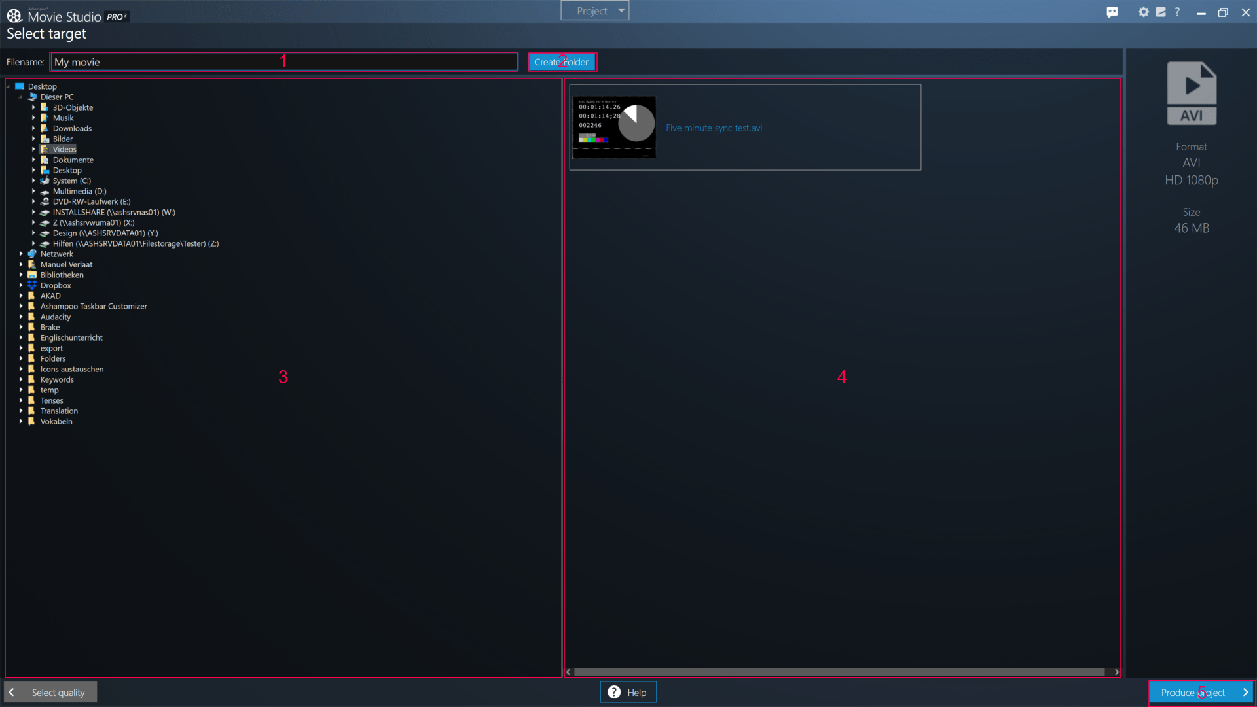1257x707 pixels.
Task: Open the Project dropdown menu
Action: (594, 10)
